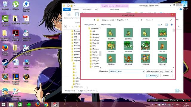Select the 389.PNG Torterra thumbnail

coord(145,47)
